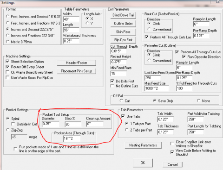Click in the Table Width input field

pyautogui.click(x=71, y=19)
